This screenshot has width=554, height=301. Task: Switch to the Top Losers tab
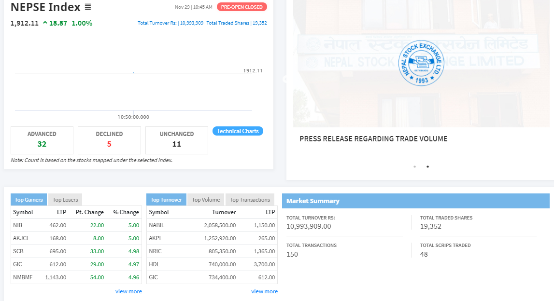[x=65, y=200]
